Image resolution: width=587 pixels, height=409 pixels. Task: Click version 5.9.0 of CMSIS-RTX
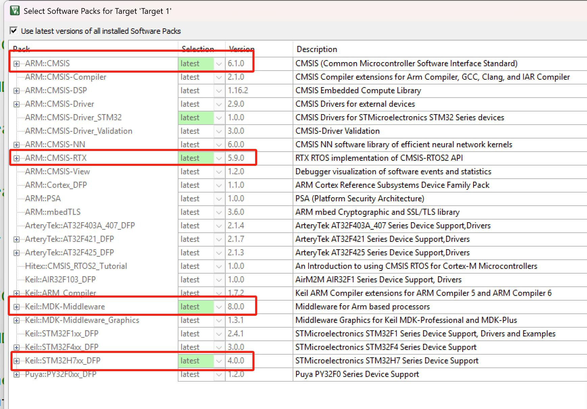(x=236, y=158)
